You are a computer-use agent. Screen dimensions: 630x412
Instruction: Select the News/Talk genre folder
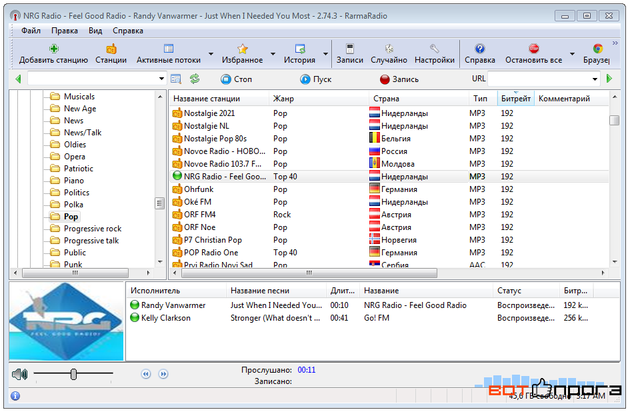pos(76,132)
